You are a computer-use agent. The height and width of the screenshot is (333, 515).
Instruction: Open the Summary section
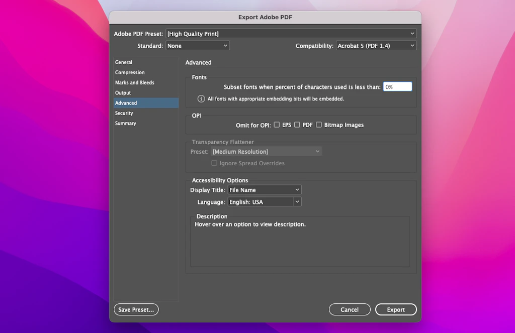(146, 124)
